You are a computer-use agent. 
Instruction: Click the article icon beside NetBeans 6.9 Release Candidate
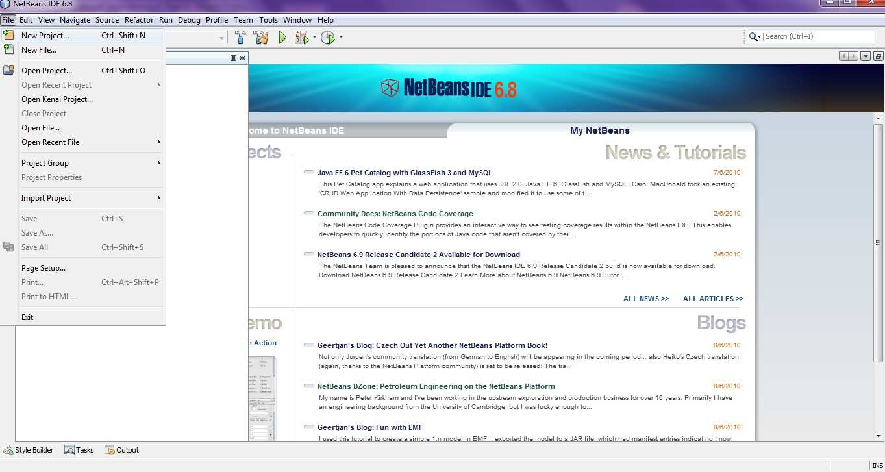(x=309, y=255)
